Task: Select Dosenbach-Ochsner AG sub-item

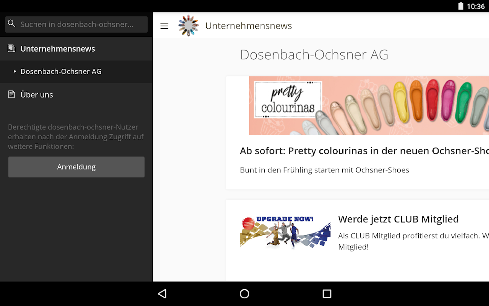Action: [76, 72]
